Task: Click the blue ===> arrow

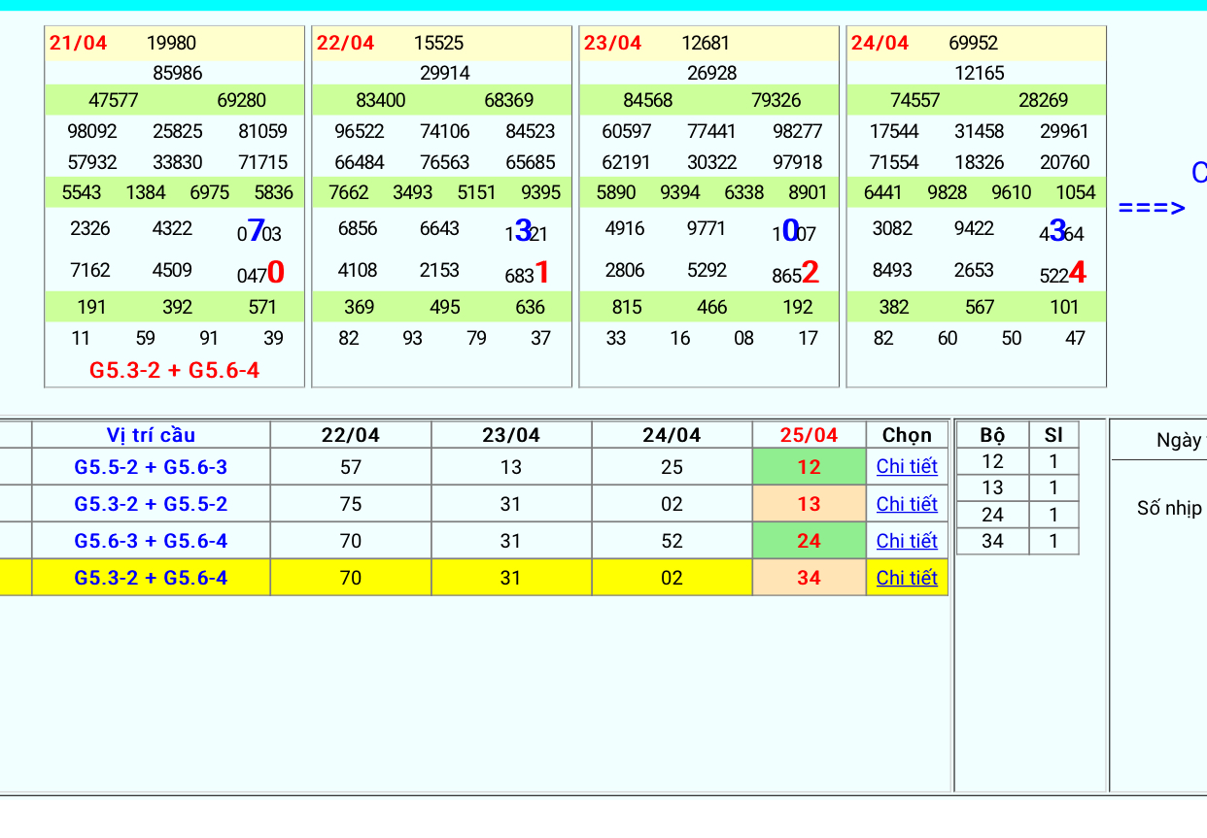Action: tap(1152, 208)
